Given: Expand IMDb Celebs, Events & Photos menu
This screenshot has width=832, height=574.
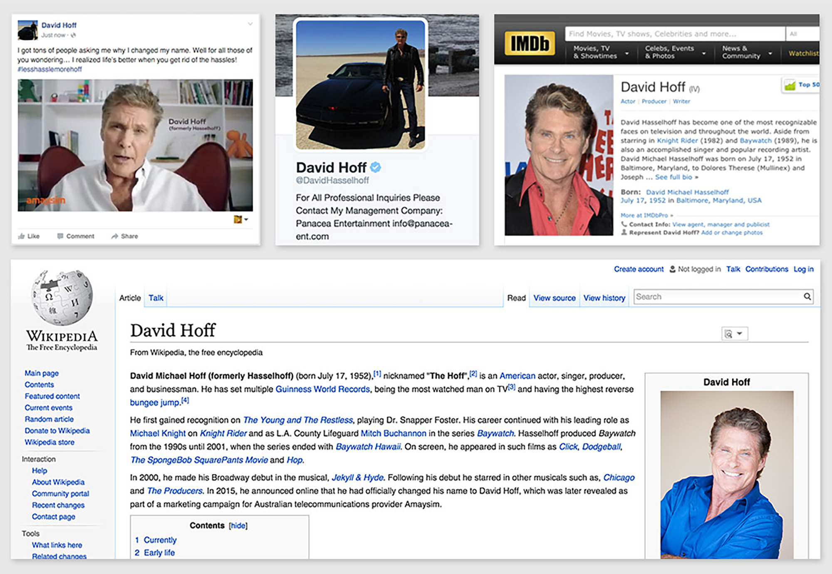Looking at the screenshot, I should coord(676,52).
